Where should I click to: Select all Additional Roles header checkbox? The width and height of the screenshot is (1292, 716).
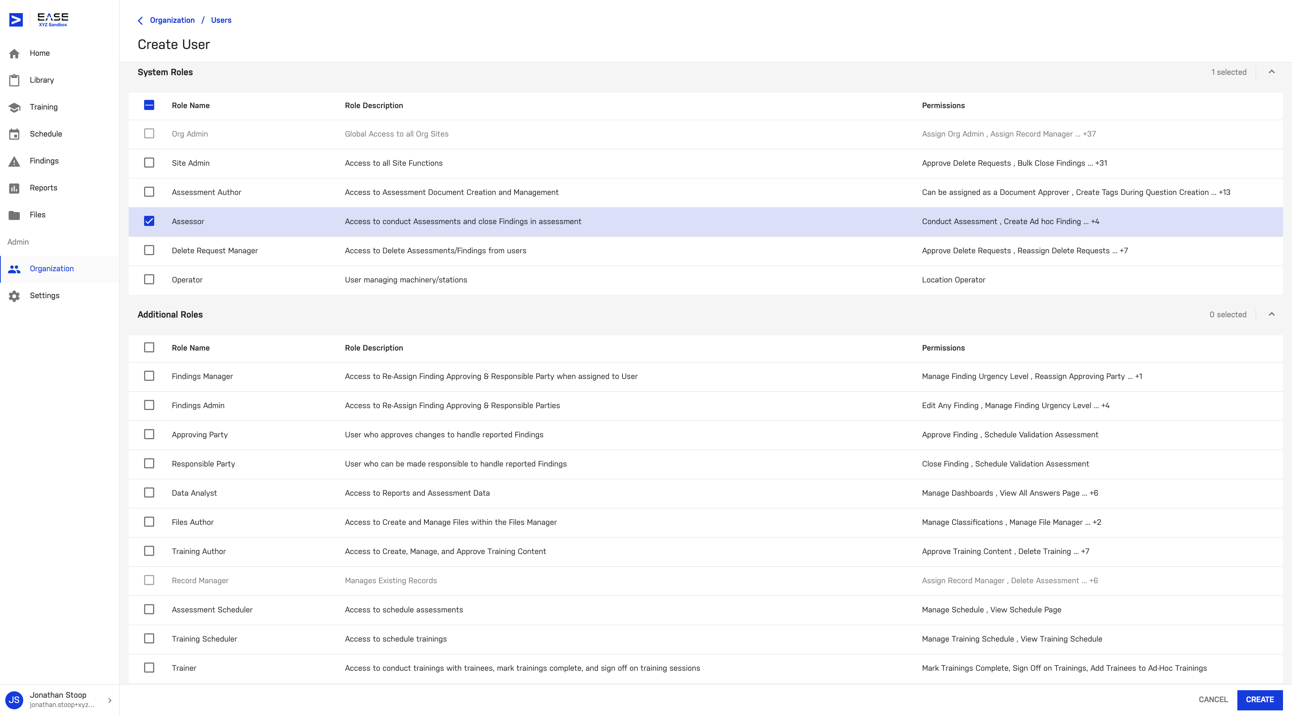149,348
